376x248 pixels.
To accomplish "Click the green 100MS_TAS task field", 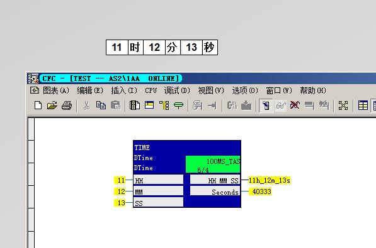I will coord(213,164).
